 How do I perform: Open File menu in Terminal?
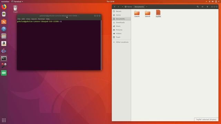pos(19,19)
